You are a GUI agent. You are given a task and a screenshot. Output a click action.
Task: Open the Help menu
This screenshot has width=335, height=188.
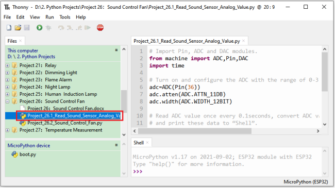coord(81,17)
